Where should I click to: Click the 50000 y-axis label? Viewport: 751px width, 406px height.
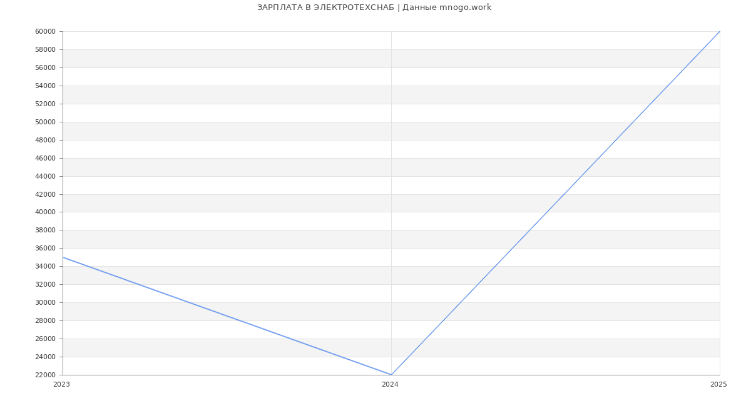46,122
